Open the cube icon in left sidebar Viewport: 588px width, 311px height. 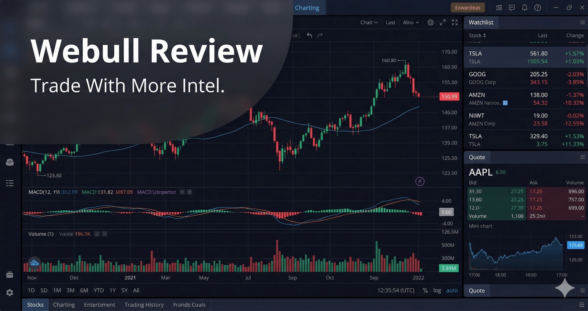click(10, 162)
